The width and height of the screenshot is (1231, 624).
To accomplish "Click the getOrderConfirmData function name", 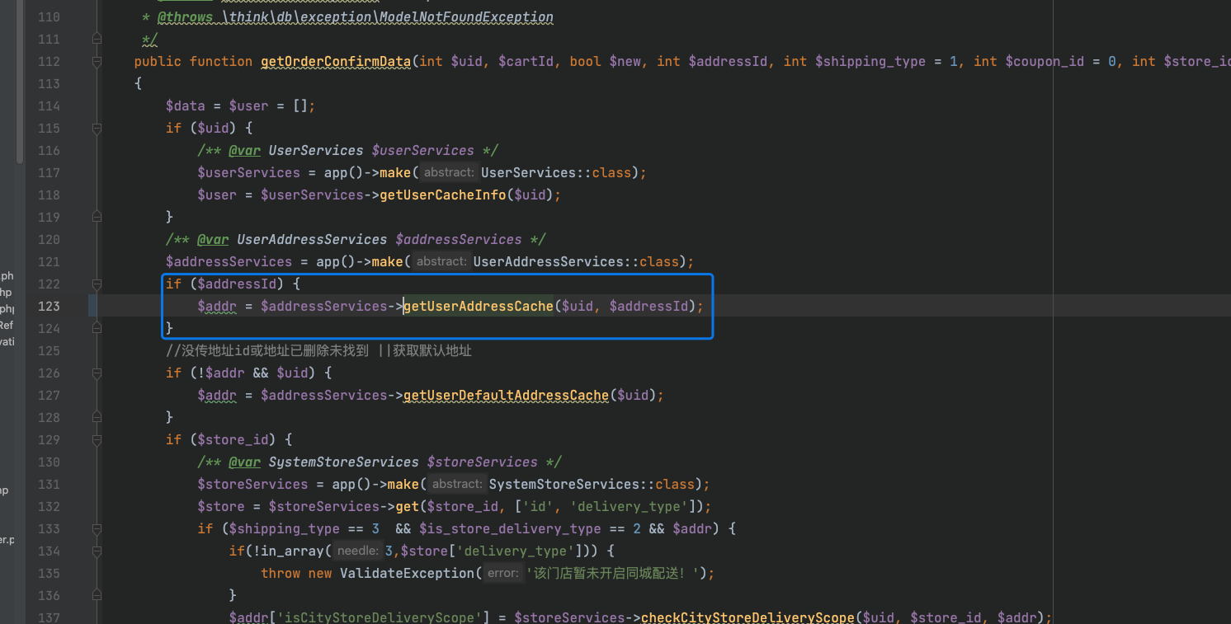I will [335, 62].
